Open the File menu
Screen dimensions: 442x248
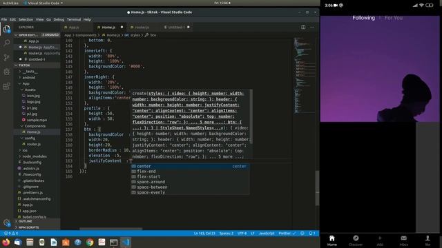[4, 19]
